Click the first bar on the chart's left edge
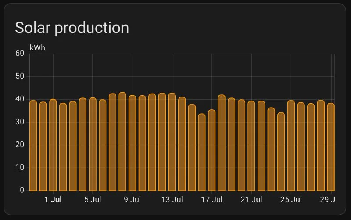This screenshot has height=220, width=351. pyautogui.click(x=33, y=146)
